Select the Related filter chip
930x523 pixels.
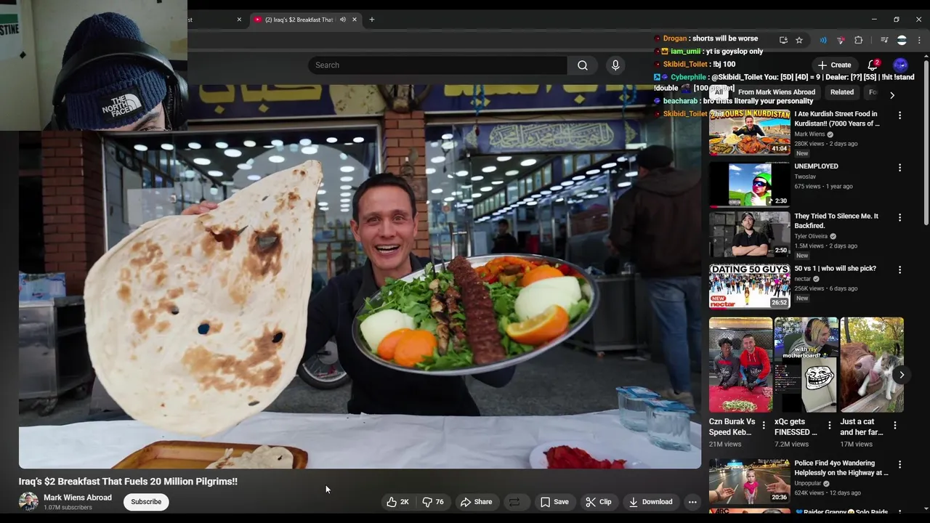[x=842, y=92]
